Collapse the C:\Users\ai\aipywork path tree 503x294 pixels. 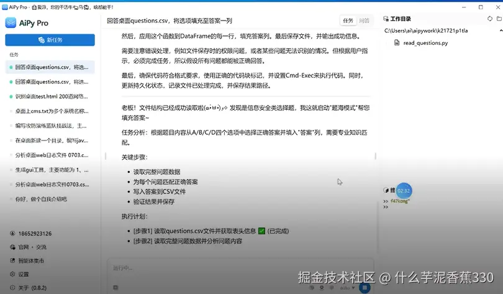tap(501, 30)
